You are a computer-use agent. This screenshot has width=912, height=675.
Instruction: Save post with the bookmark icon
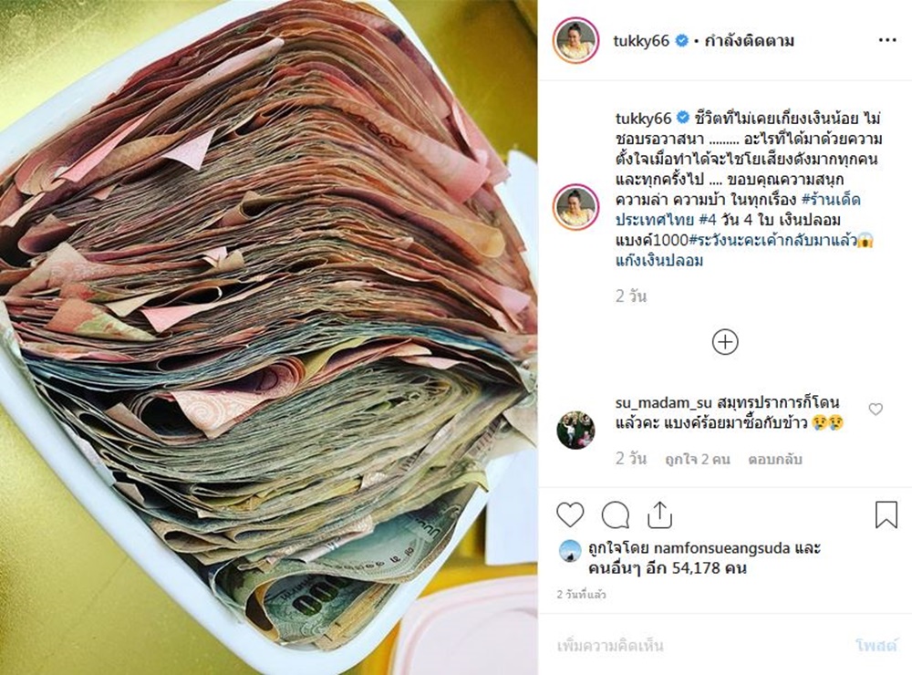click(886, 515)
